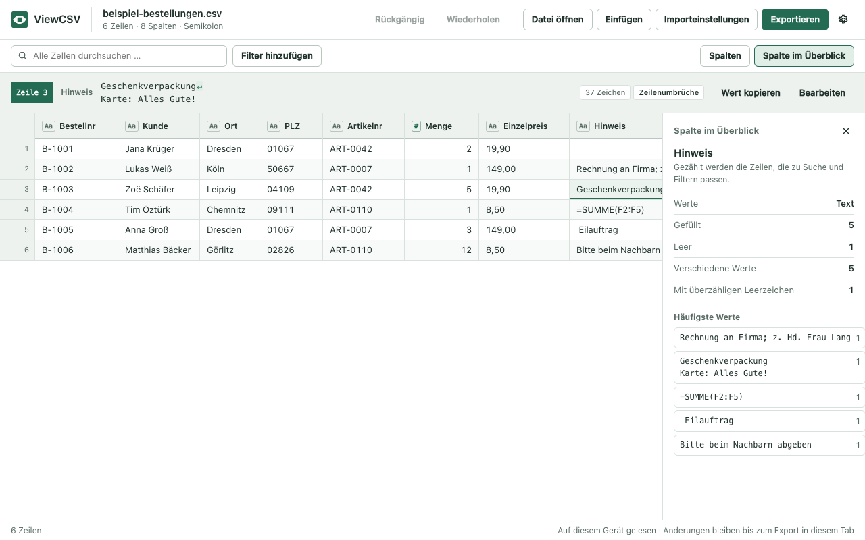Select row number 4 header

[x=18, y=210]
